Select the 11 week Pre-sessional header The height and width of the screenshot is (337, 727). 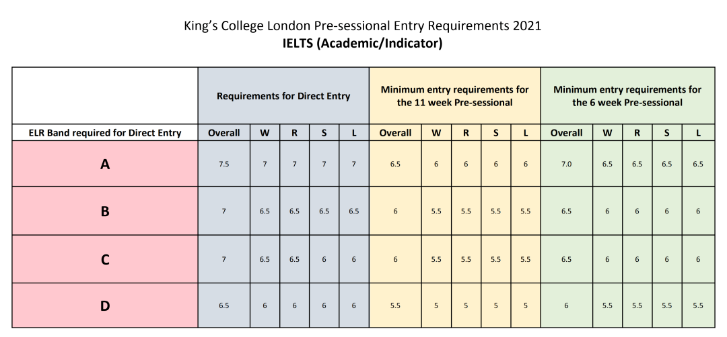(455, 96)
